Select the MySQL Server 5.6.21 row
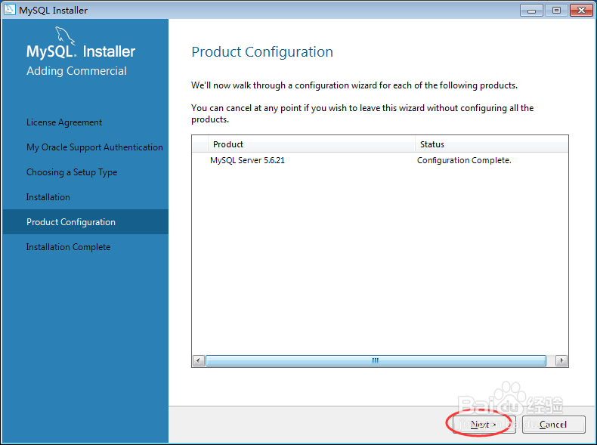597x445 pixels. point(380,160)
